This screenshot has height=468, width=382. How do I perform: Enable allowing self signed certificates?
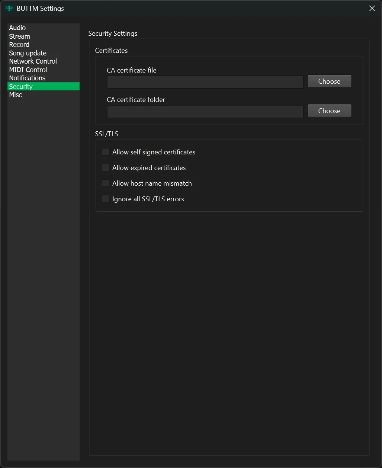coord(105,152)
